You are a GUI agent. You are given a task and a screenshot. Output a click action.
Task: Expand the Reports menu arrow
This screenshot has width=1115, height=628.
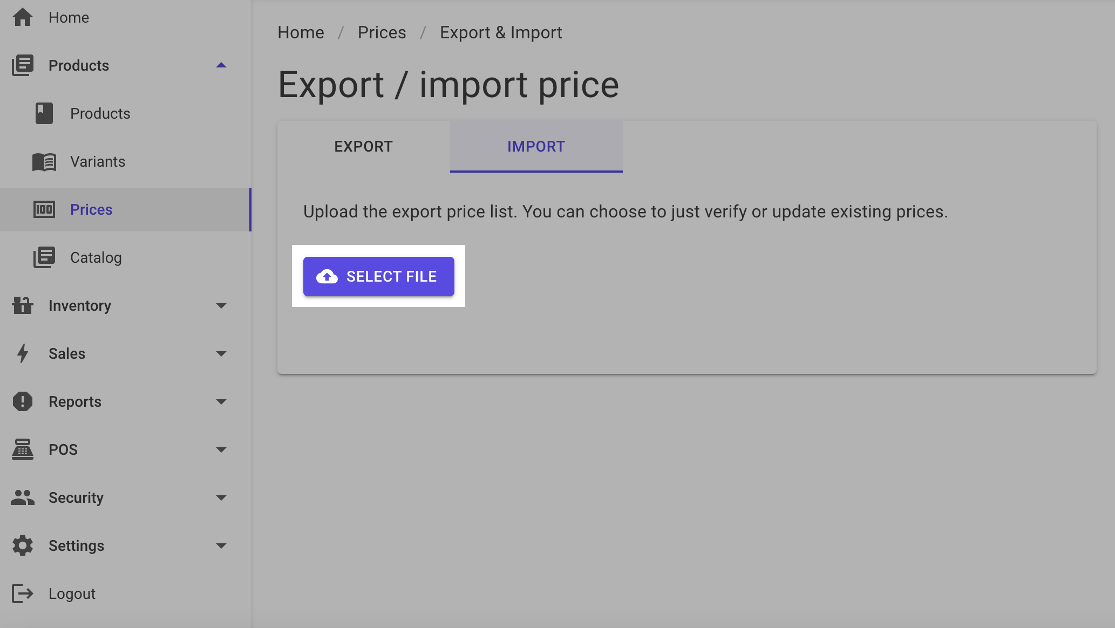tap(221, 401)
